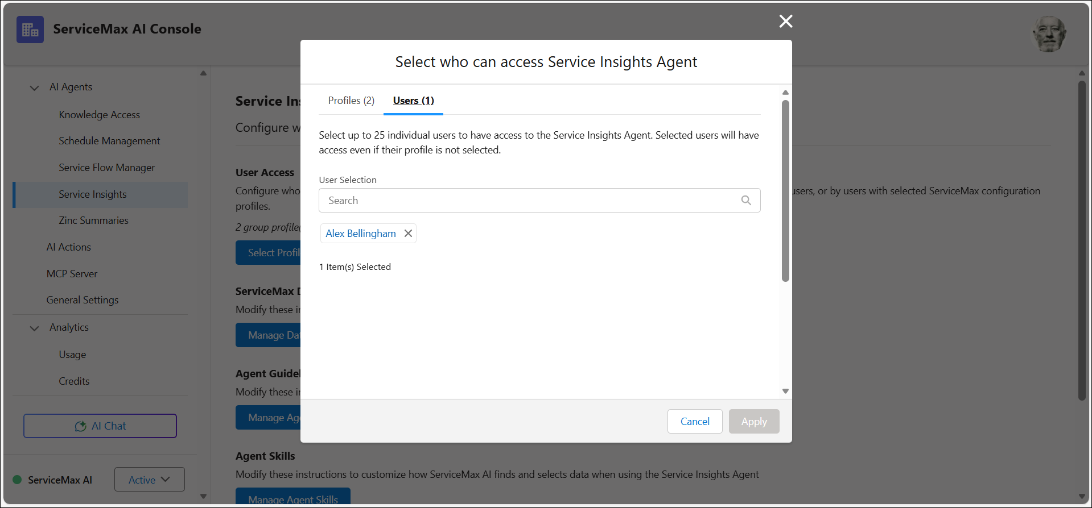
Task: Open Zinc Summaries in sidebar
Action: point(93,220)
